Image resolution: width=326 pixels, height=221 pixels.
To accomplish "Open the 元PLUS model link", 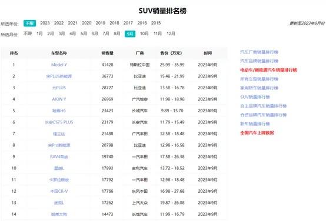I will [59, 88].
